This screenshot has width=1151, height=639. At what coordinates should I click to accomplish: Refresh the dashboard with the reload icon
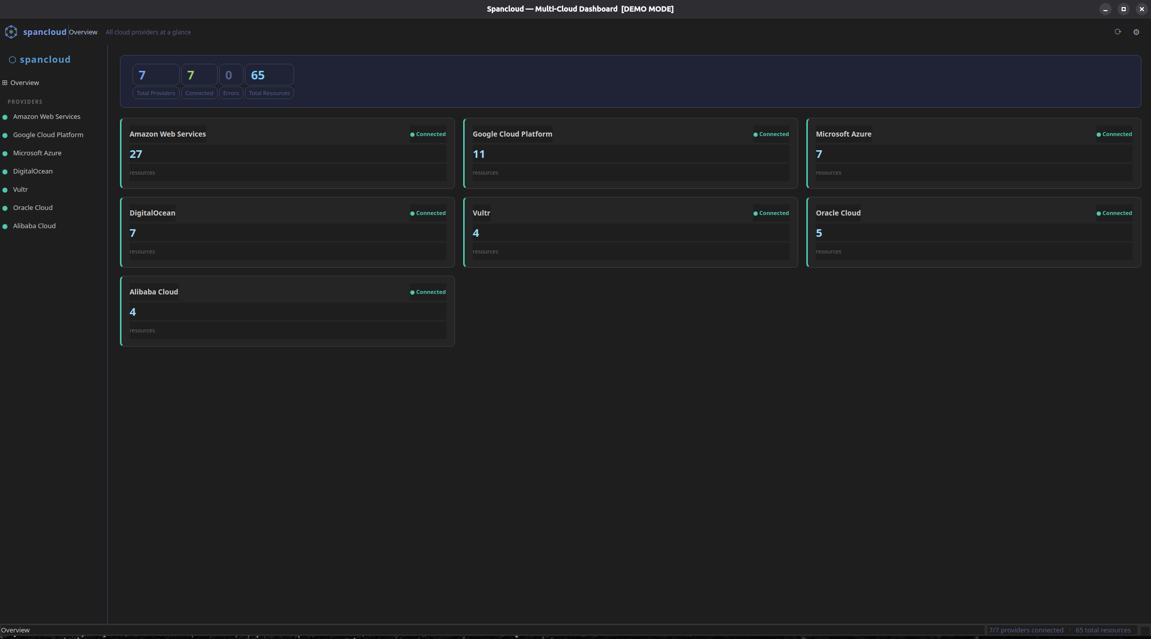pyautogui.click(x=1118, y=32)
